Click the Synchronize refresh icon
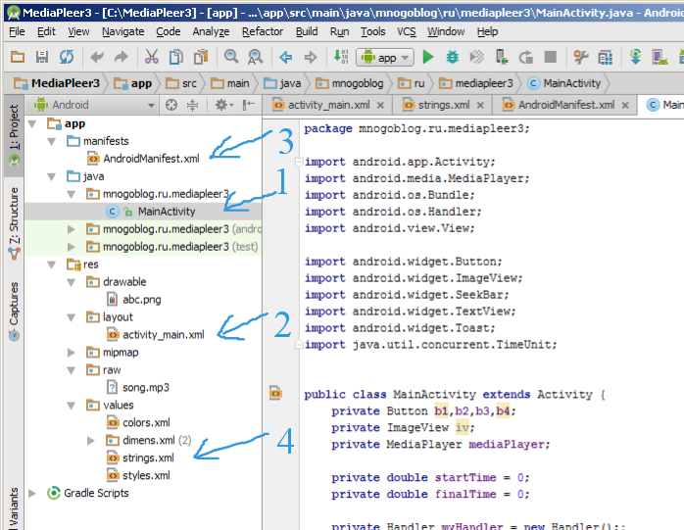Image resolution: width=684 pixels, height=530 pixels. (67, 58)
